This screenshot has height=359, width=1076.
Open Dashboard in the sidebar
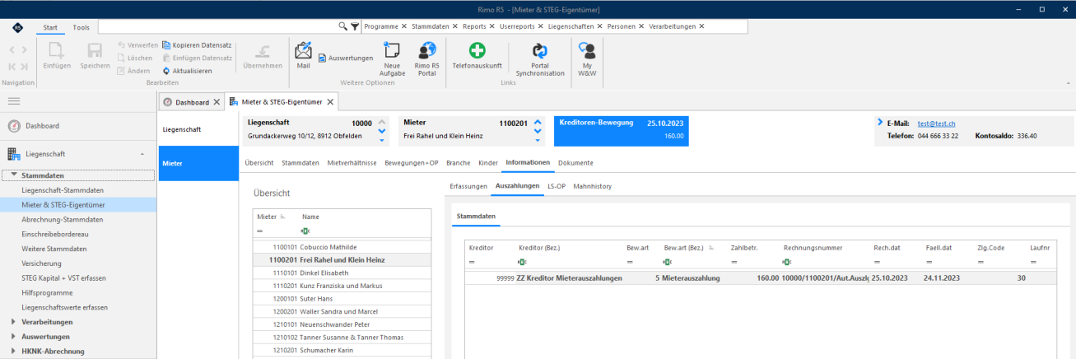42,126
